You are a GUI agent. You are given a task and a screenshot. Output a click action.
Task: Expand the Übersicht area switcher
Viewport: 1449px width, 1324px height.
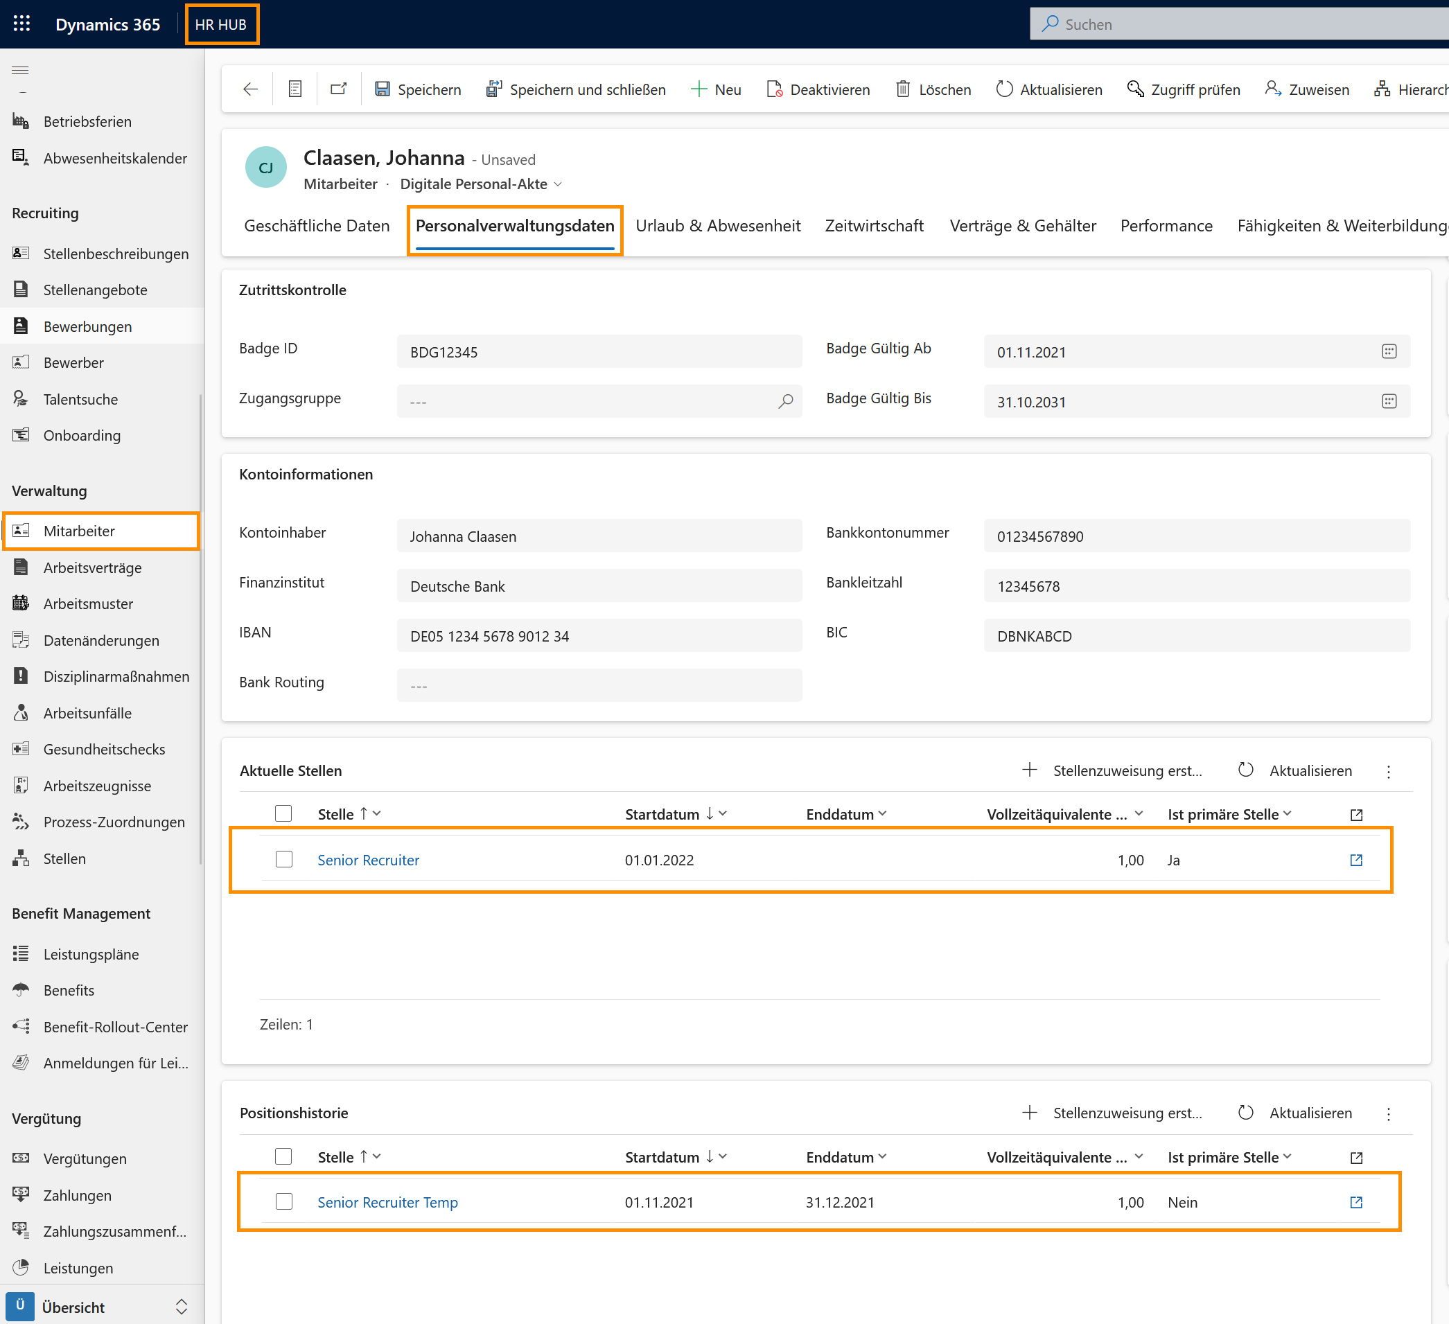(x=181, y=1307)
